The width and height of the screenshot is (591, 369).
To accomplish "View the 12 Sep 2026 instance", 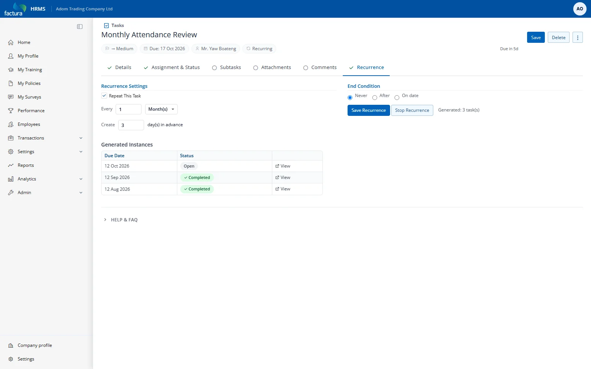I will coord(283,177).
